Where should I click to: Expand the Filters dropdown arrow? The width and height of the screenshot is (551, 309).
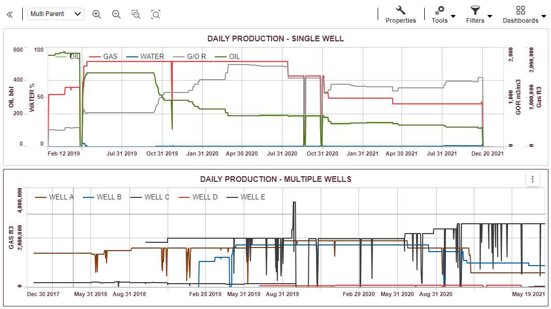click(x=490, y=16)
